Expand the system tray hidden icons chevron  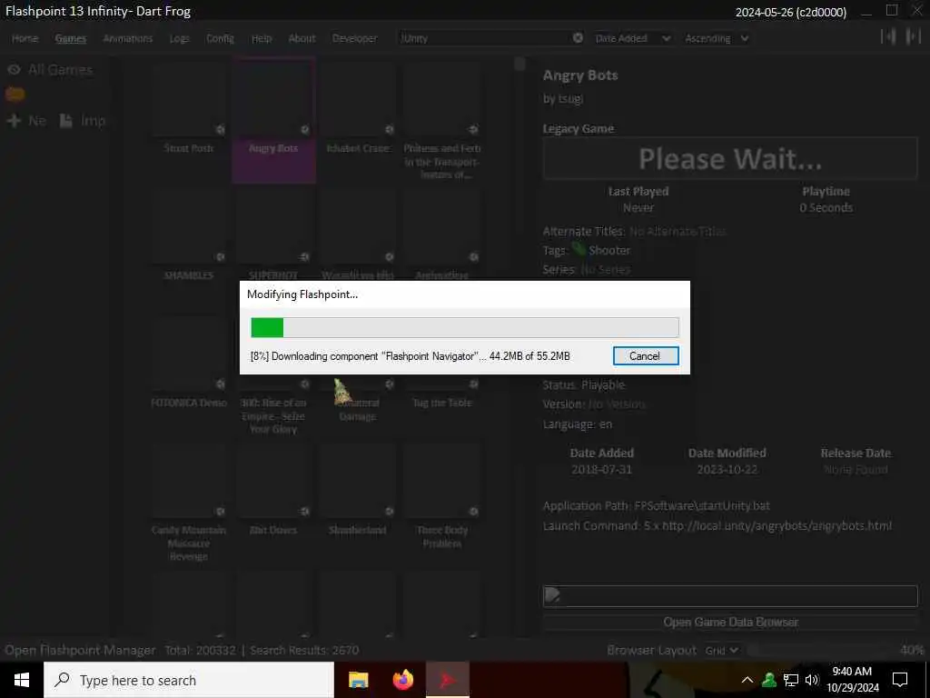(747, 680)
